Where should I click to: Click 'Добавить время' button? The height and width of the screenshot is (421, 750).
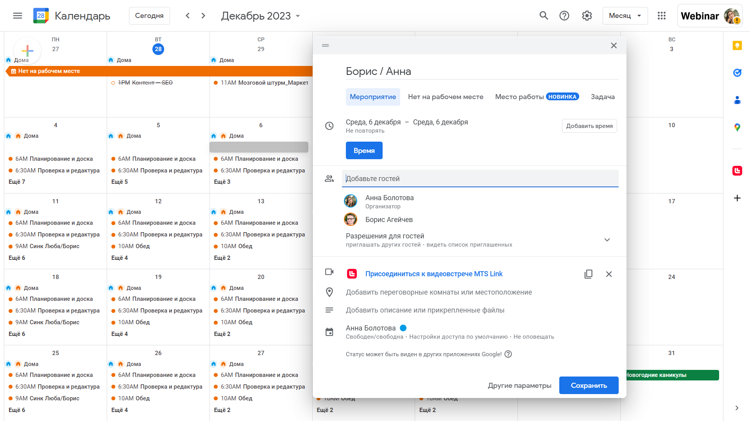[x=589, y=126]
